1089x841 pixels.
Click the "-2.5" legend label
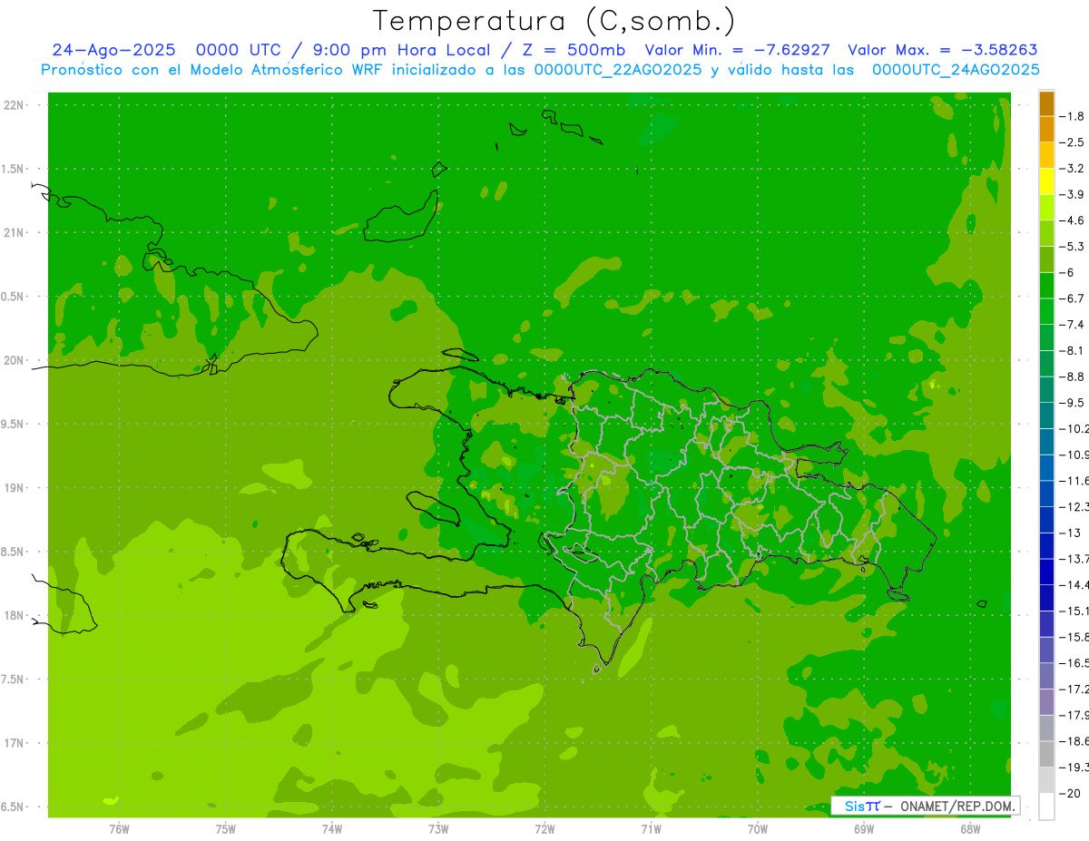click(1074, 142)
